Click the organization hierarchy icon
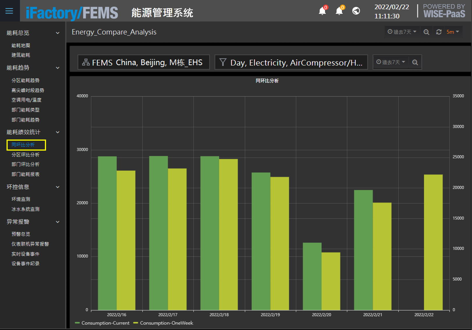The height and width of the screenshot is (330, 472). pyautogui.click(x=86, y=62)
